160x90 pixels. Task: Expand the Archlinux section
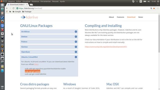[x=49, y=31]
